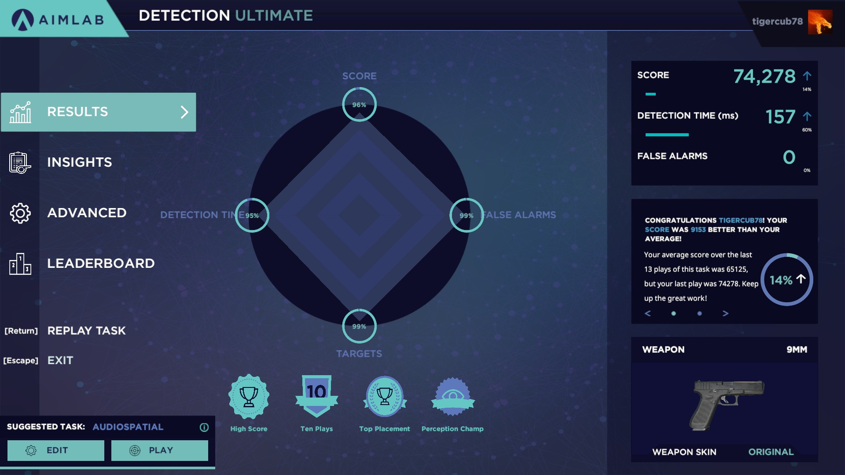Click the Top Placement badge

click(385, 396)
